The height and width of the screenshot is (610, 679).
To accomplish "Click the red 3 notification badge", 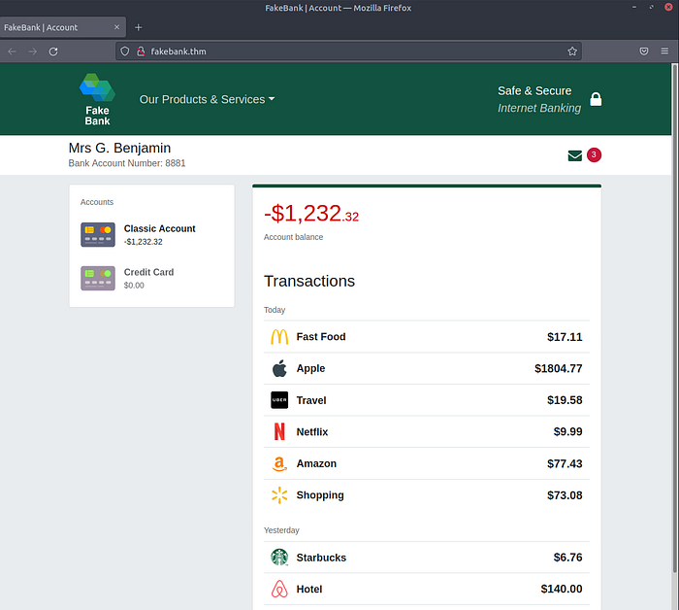I will tap(594, 154).
